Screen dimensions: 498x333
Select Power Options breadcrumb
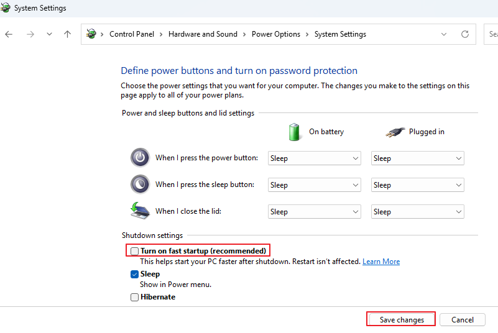pos(276,34)
